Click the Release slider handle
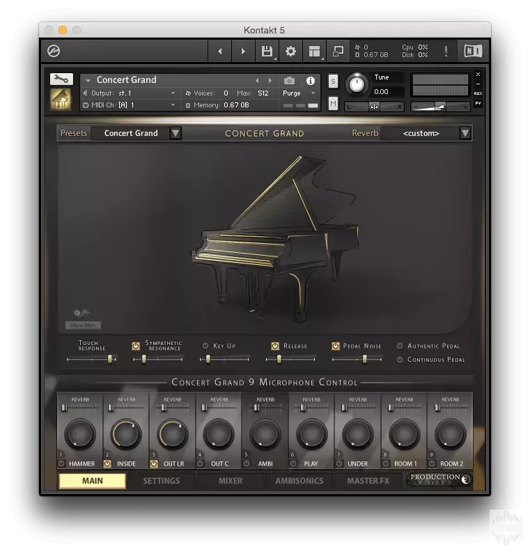The width and height of the screenshot is (530, 552). pos(279,359)
